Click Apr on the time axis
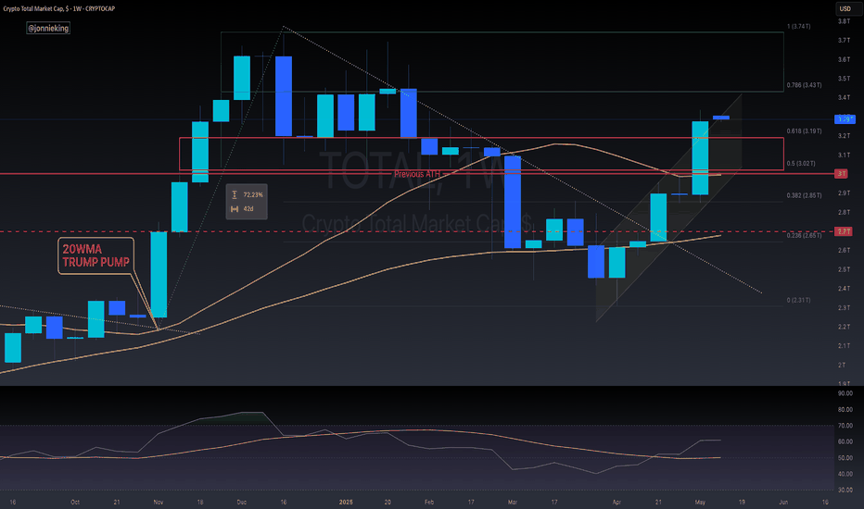The width and height of the screenshot is (864, 509). coord(616,503)
